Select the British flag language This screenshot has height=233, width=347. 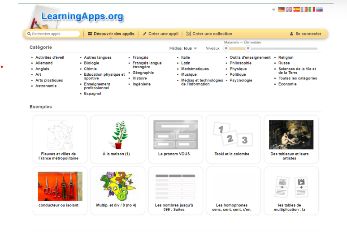point(289,9)
